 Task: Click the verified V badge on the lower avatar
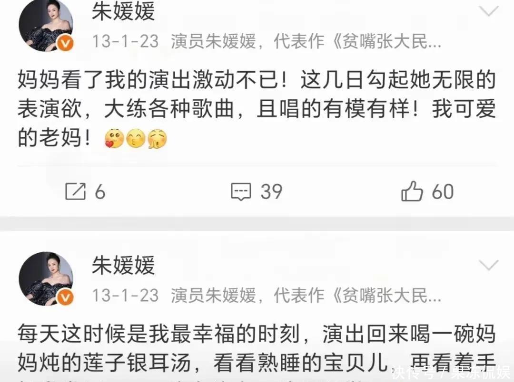[66, 297]
